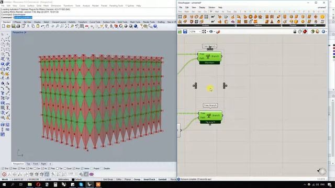Click the Save icon in Rhino toolbar
Screen dimensions: 335x188
[13, 26]
